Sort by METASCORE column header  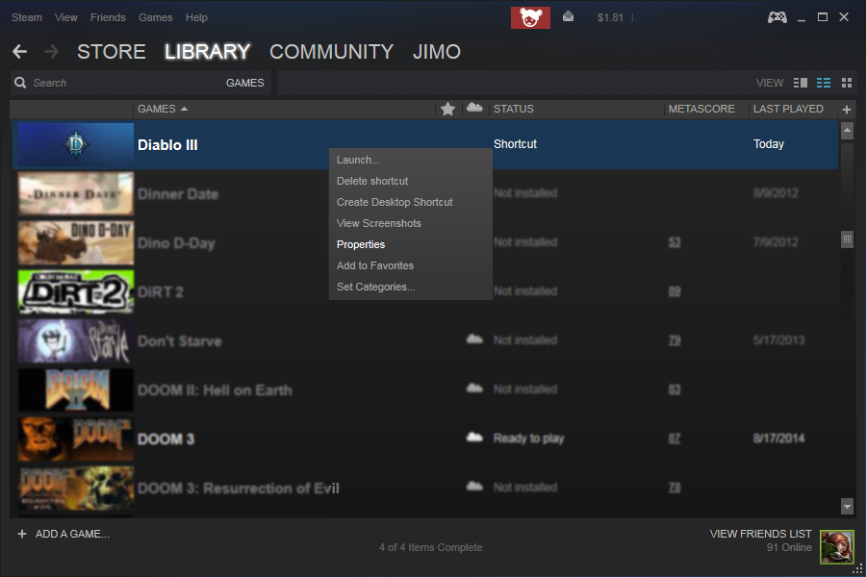point(701,109)
